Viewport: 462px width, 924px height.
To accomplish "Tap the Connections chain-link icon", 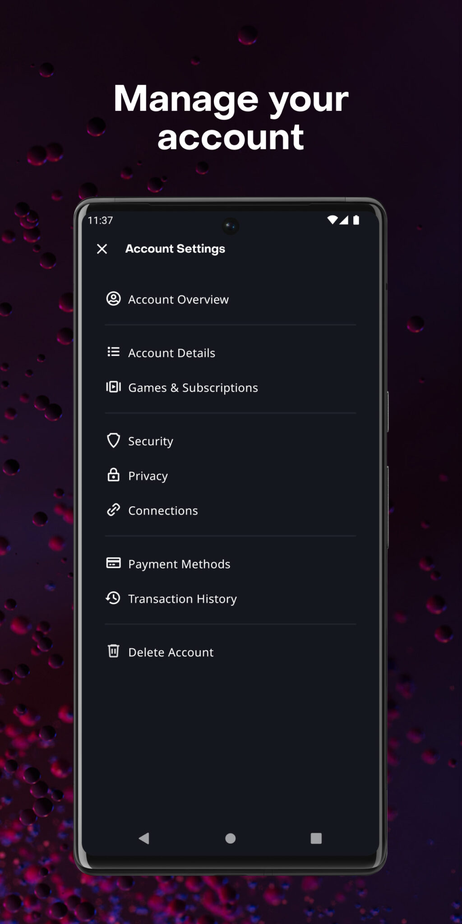I will (113, 510).
